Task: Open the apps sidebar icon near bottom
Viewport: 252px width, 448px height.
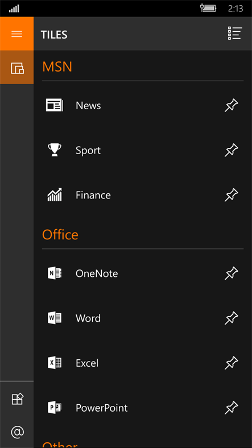Action: (17, 399)
